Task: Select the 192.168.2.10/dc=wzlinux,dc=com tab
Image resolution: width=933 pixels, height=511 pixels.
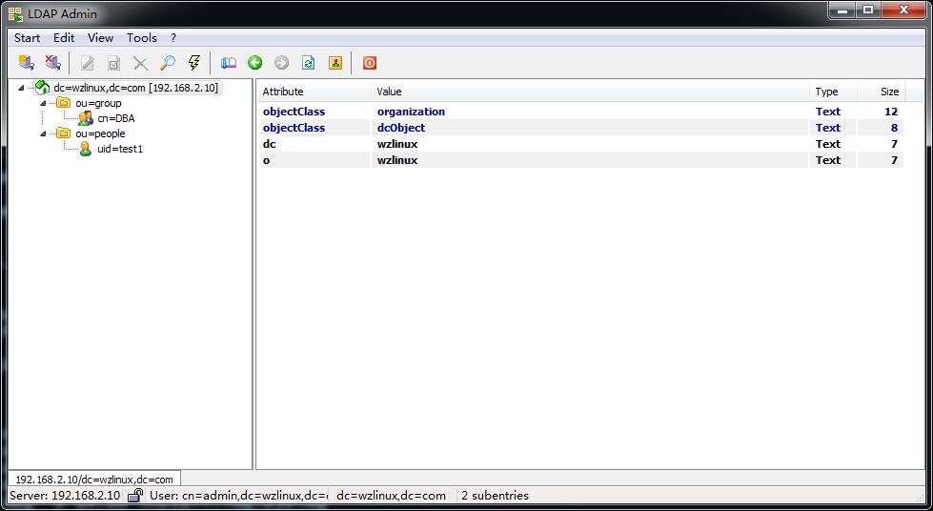Action: click(94, 479)
